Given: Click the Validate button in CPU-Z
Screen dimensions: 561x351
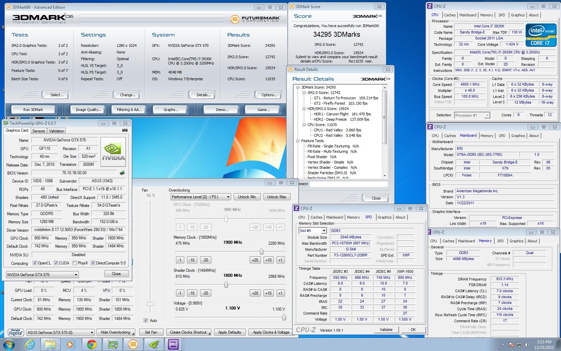Looking at the screenshot, I should tap(386, 330).
